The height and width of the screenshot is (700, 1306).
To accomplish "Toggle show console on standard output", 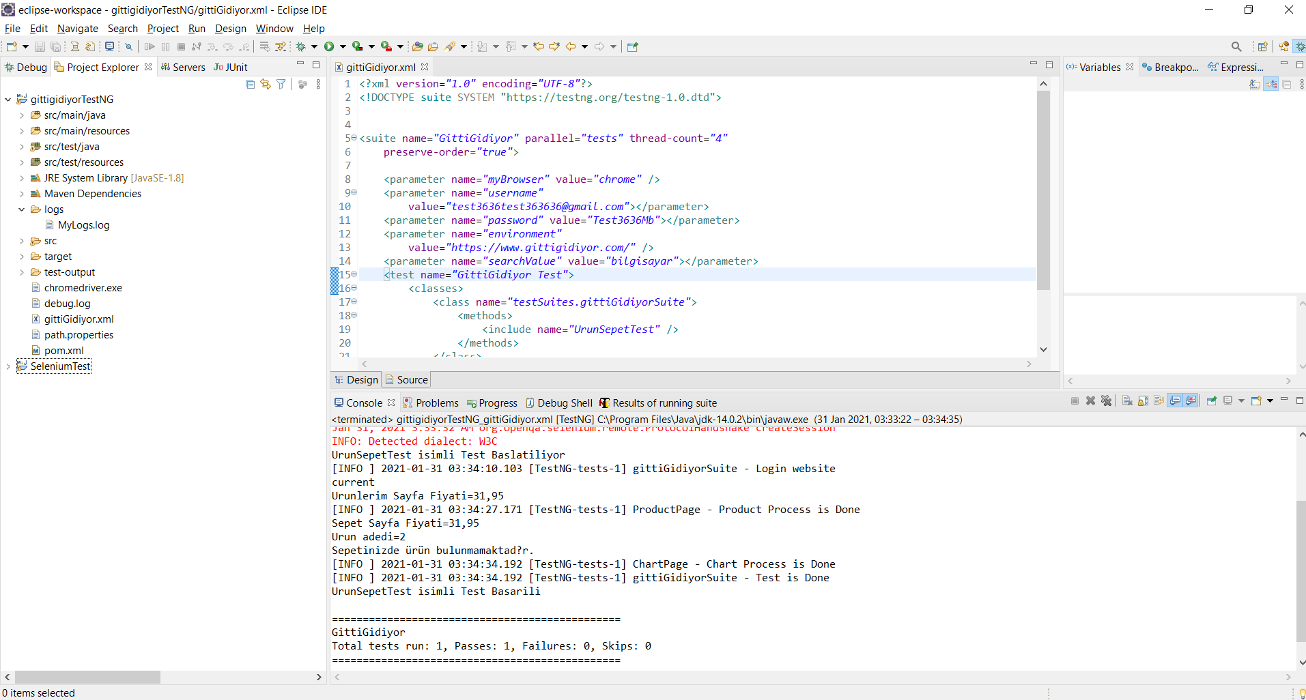I will (1175, 400).
